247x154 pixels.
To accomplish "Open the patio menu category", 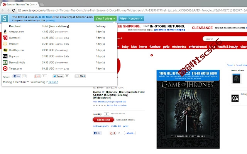I will 166,47.
